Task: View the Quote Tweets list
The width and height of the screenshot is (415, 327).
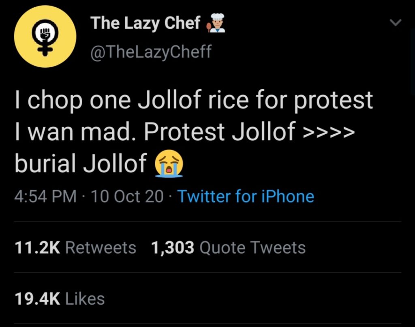Action: (252, 247)
